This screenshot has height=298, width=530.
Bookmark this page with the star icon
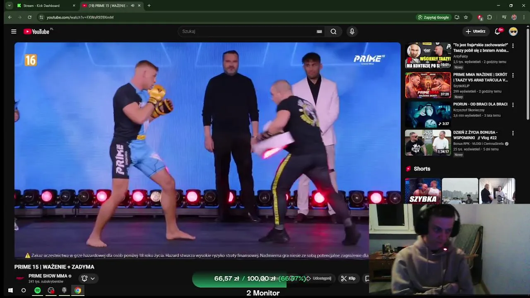click(x=466, y=17)
